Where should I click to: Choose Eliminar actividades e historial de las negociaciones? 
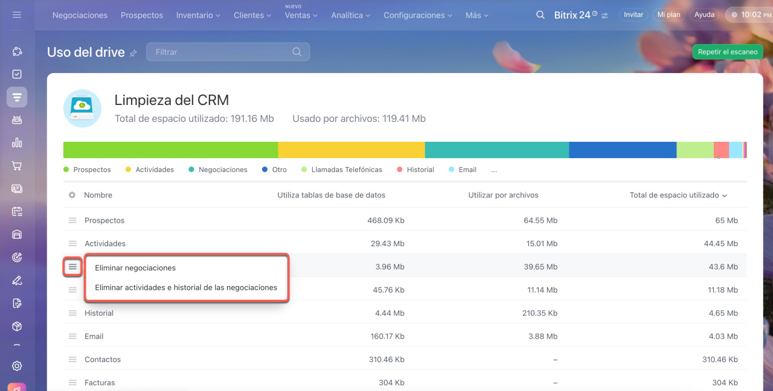click(x=186, y=288)
